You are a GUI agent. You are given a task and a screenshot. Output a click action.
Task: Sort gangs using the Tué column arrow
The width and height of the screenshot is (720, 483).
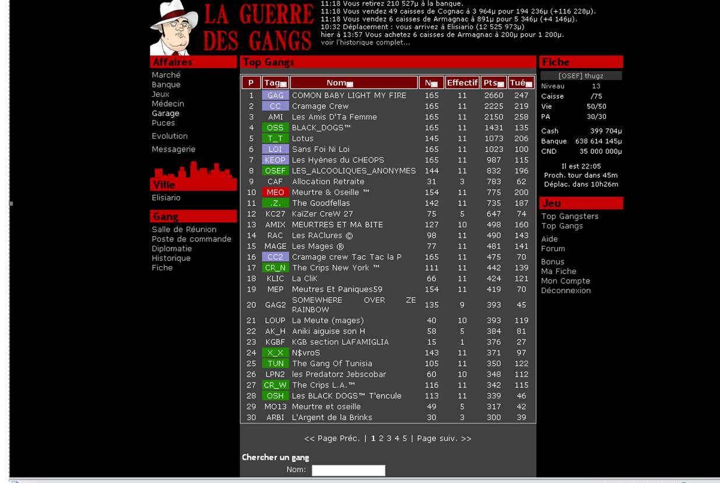[x=529, y=84]
